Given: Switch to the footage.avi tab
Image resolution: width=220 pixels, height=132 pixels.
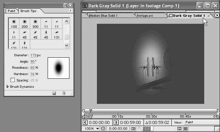Looking at the screenshot, I should click(x=145, y=15).
